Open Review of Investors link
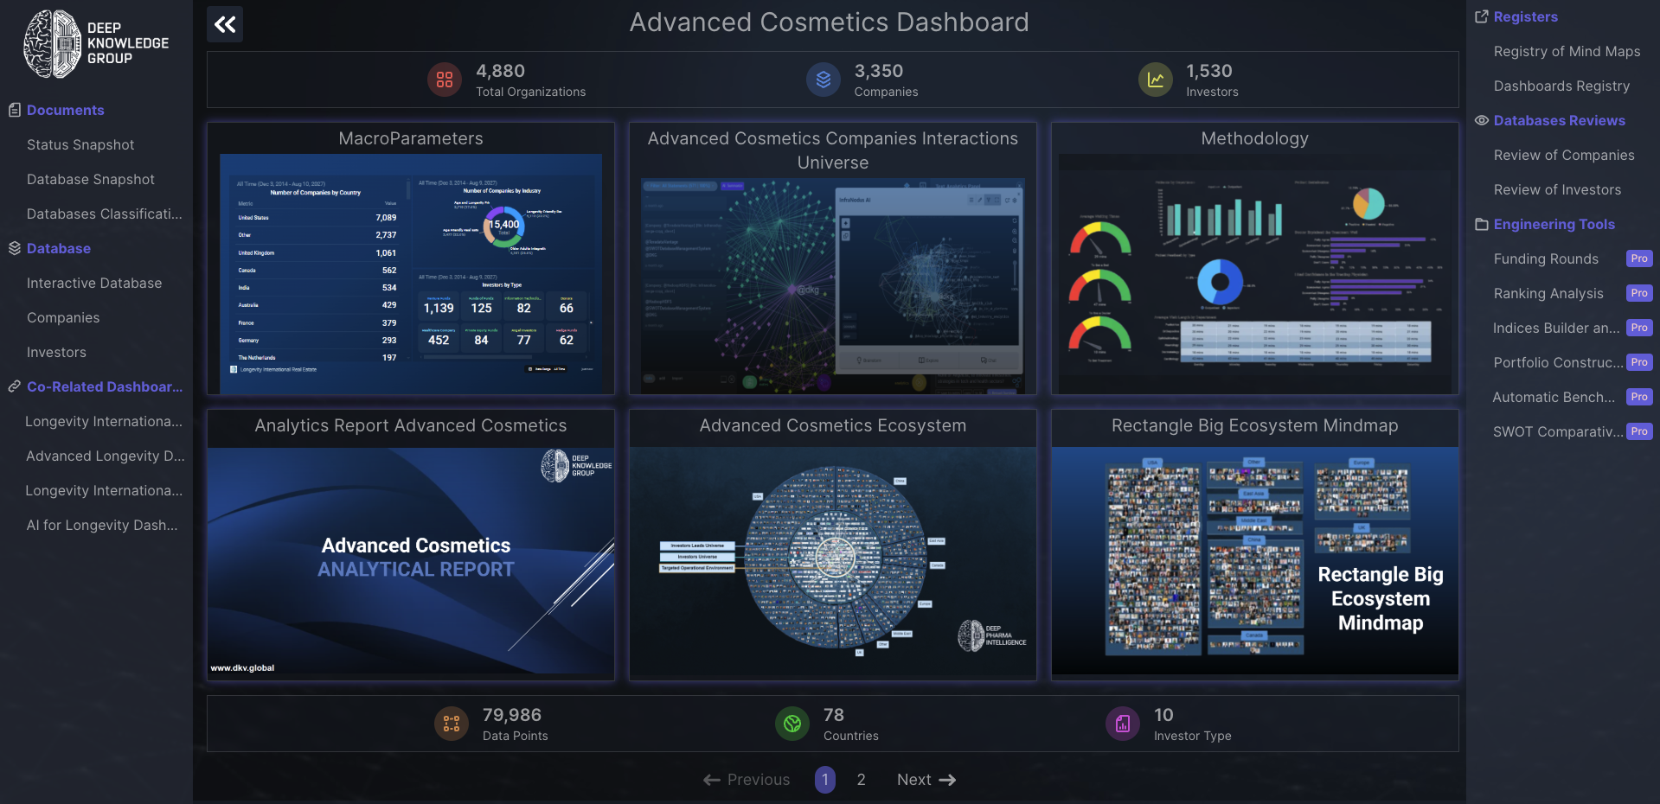Image resolution: width=1660 pixels, height=804 pixels. [1557, 190]
